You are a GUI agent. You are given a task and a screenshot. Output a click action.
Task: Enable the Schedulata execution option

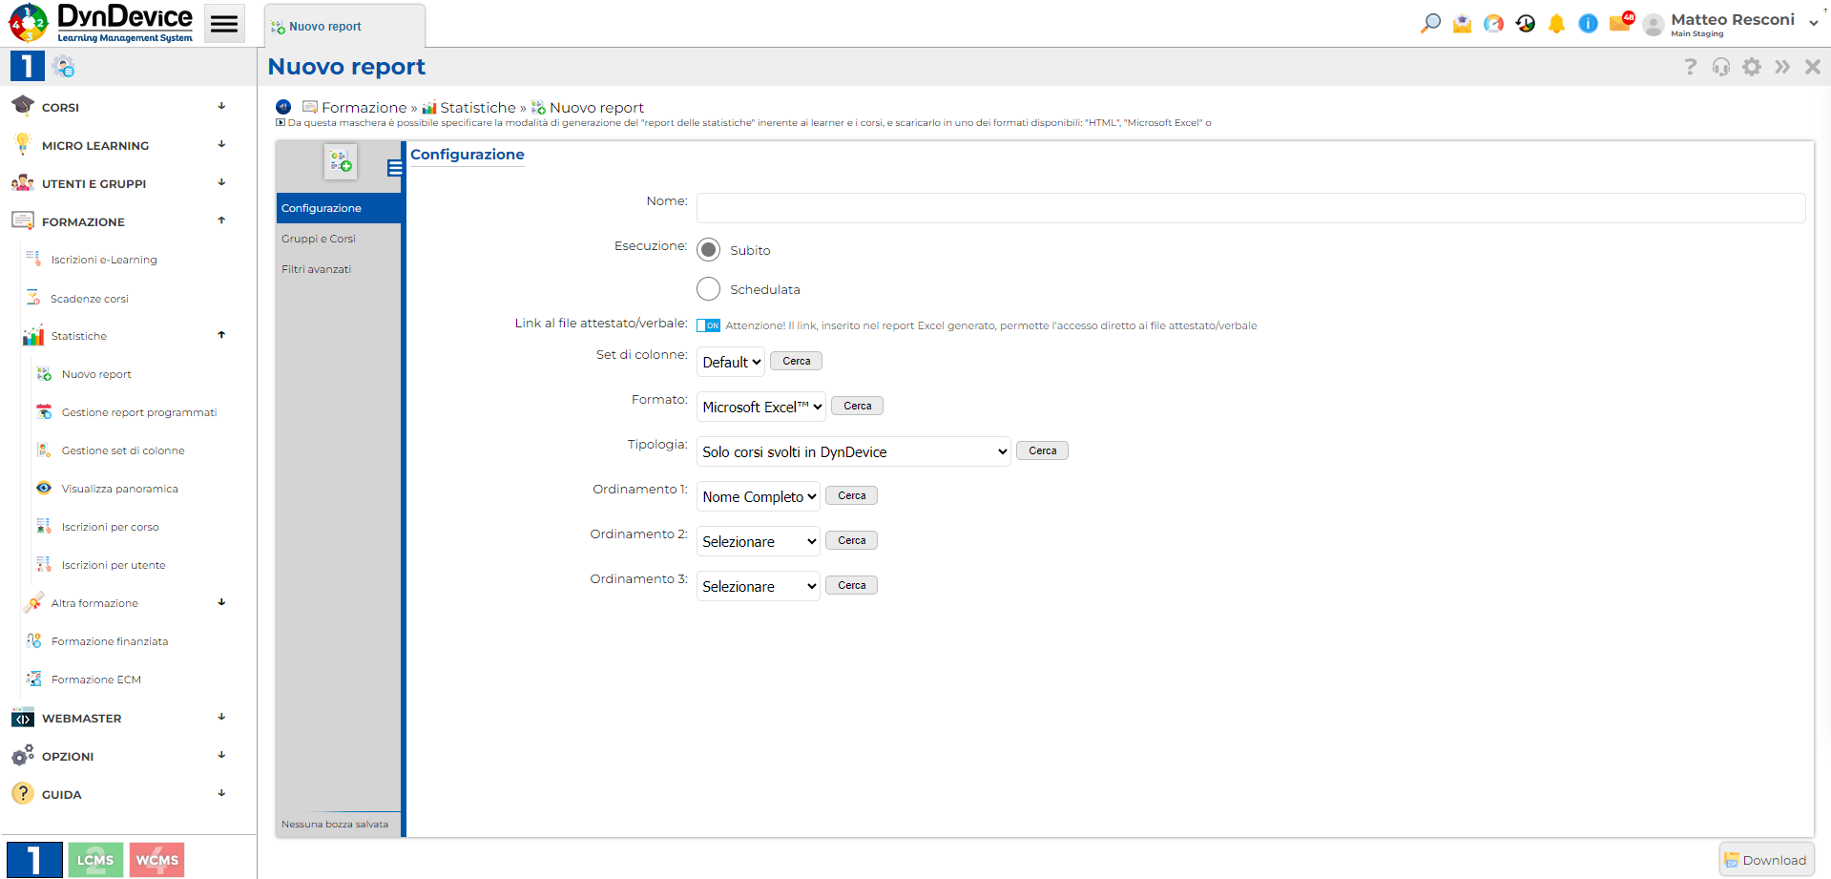coord(709,288)
